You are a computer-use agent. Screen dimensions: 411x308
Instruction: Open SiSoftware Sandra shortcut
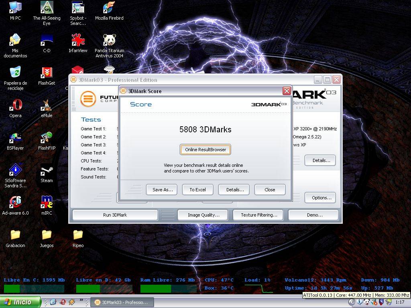point(15,176)
